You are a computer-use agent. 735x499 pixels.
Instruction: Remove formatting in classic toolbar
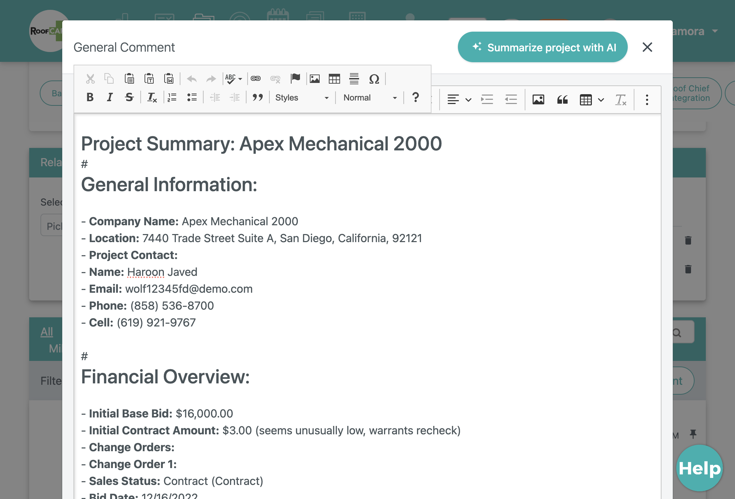pyautogui.click(x=152, y=97)
